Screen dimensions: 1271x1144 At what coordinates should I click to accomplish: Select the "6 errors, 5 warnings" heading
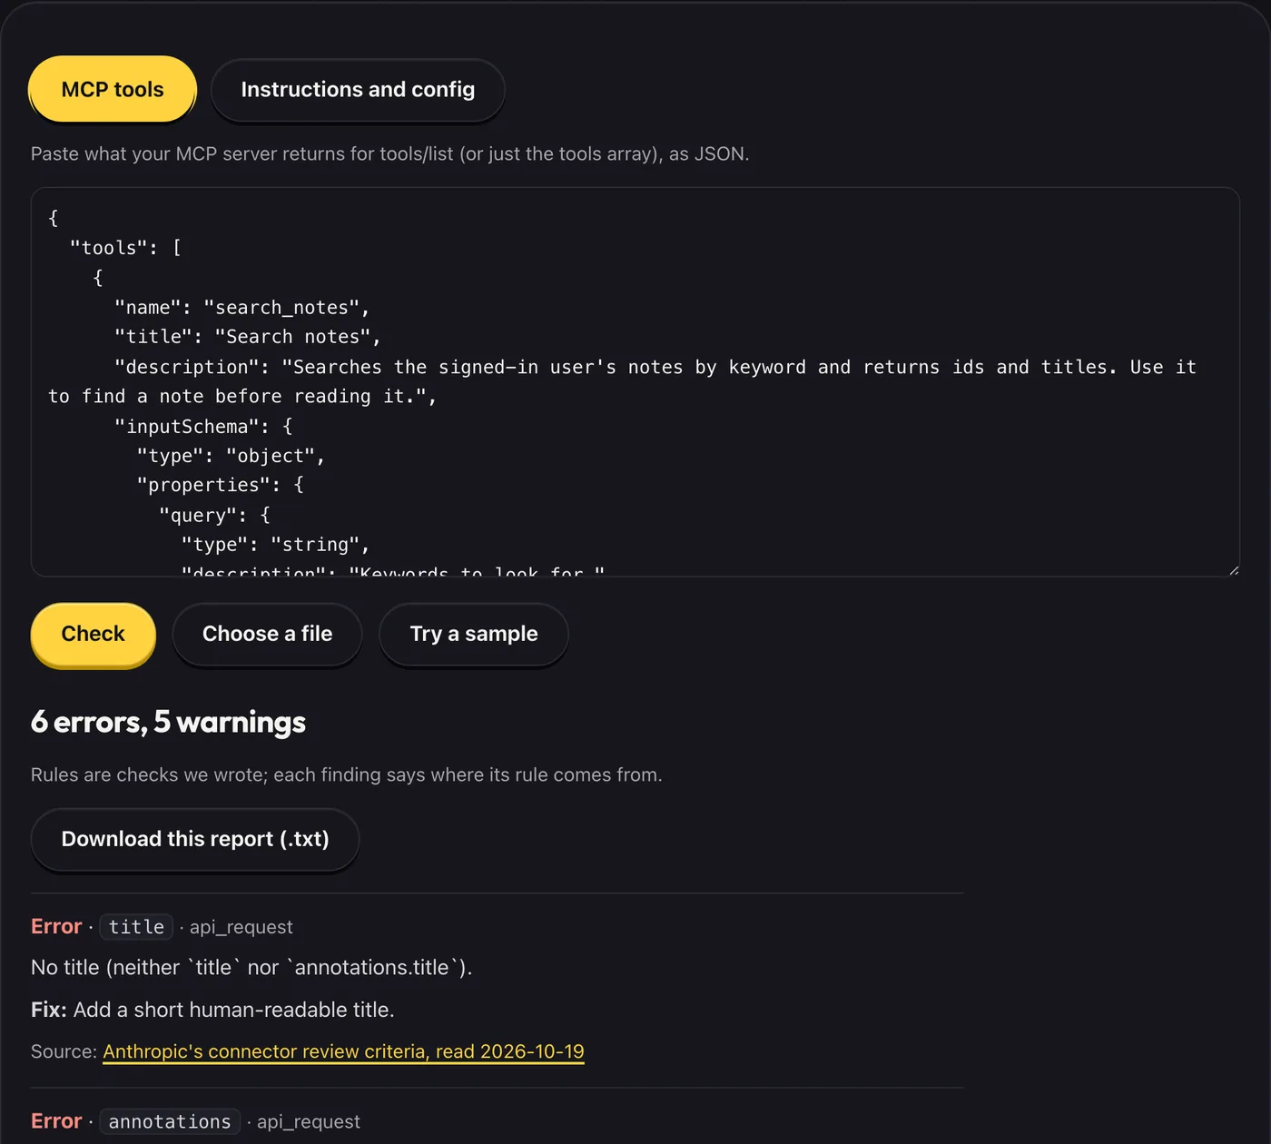click(x=168, y=722)
